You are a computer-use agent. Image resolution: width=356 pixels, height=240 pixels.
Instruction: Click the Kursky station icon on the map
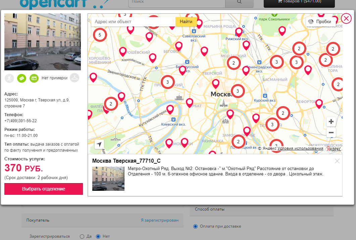[265, 96]
